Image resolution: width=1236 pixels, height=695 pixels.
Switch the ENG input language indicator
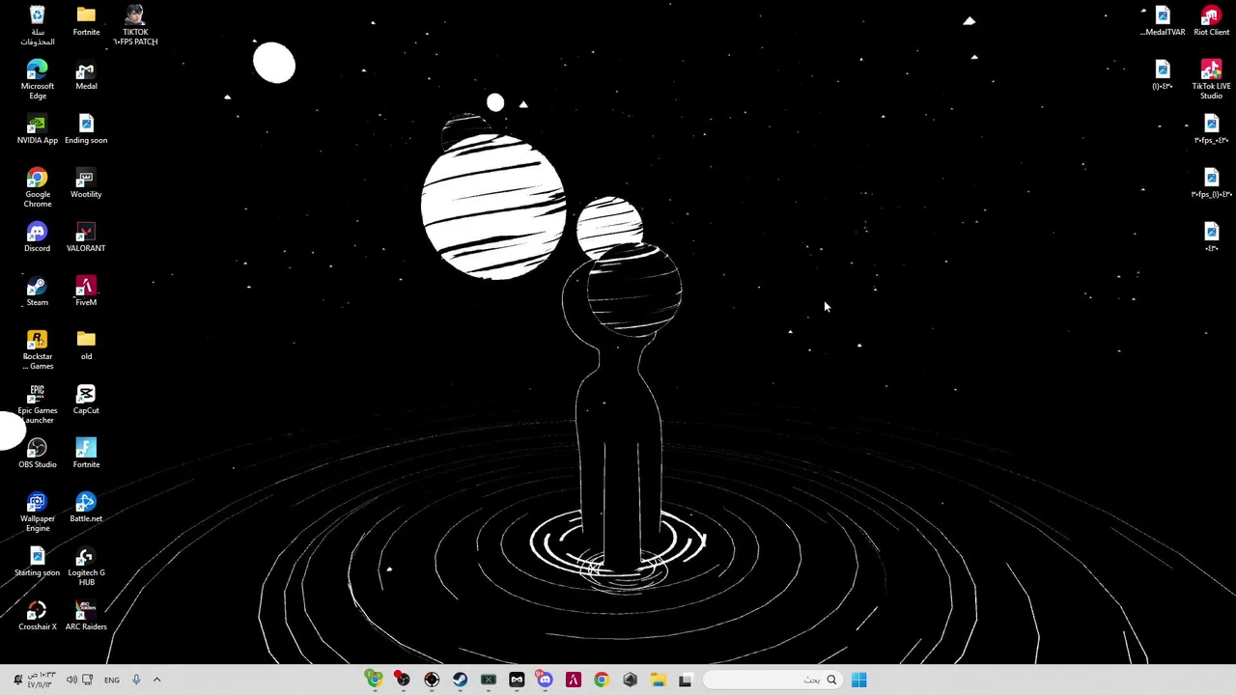click(112, 680)
